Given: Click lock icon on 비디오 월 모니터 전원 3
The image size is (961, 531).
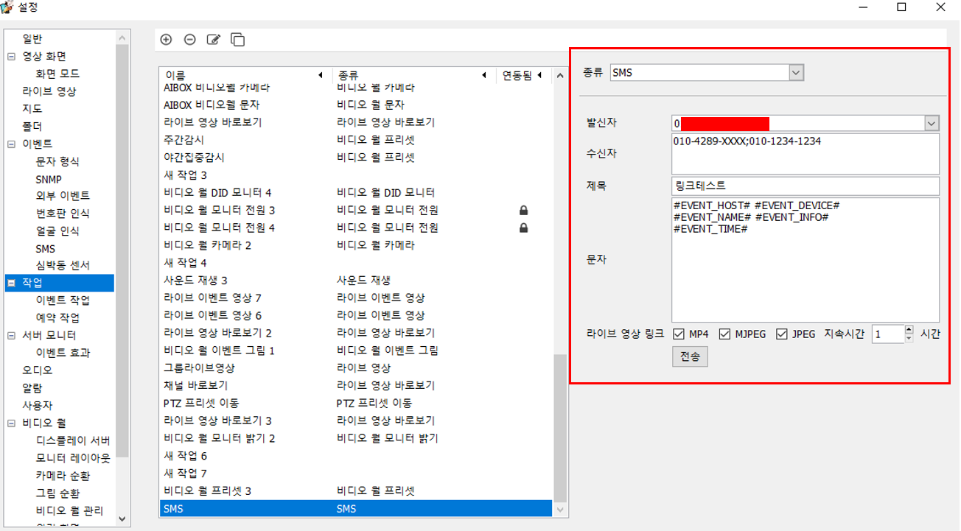Looking at the screenshot, I should (x=523, y=211).
